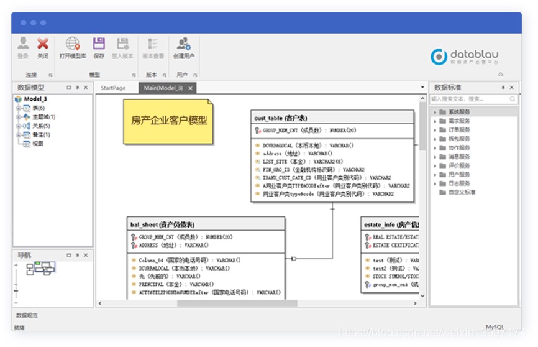538x347 pixels.
Task: Expand the 关系(5) tree node
Action: 19,126
